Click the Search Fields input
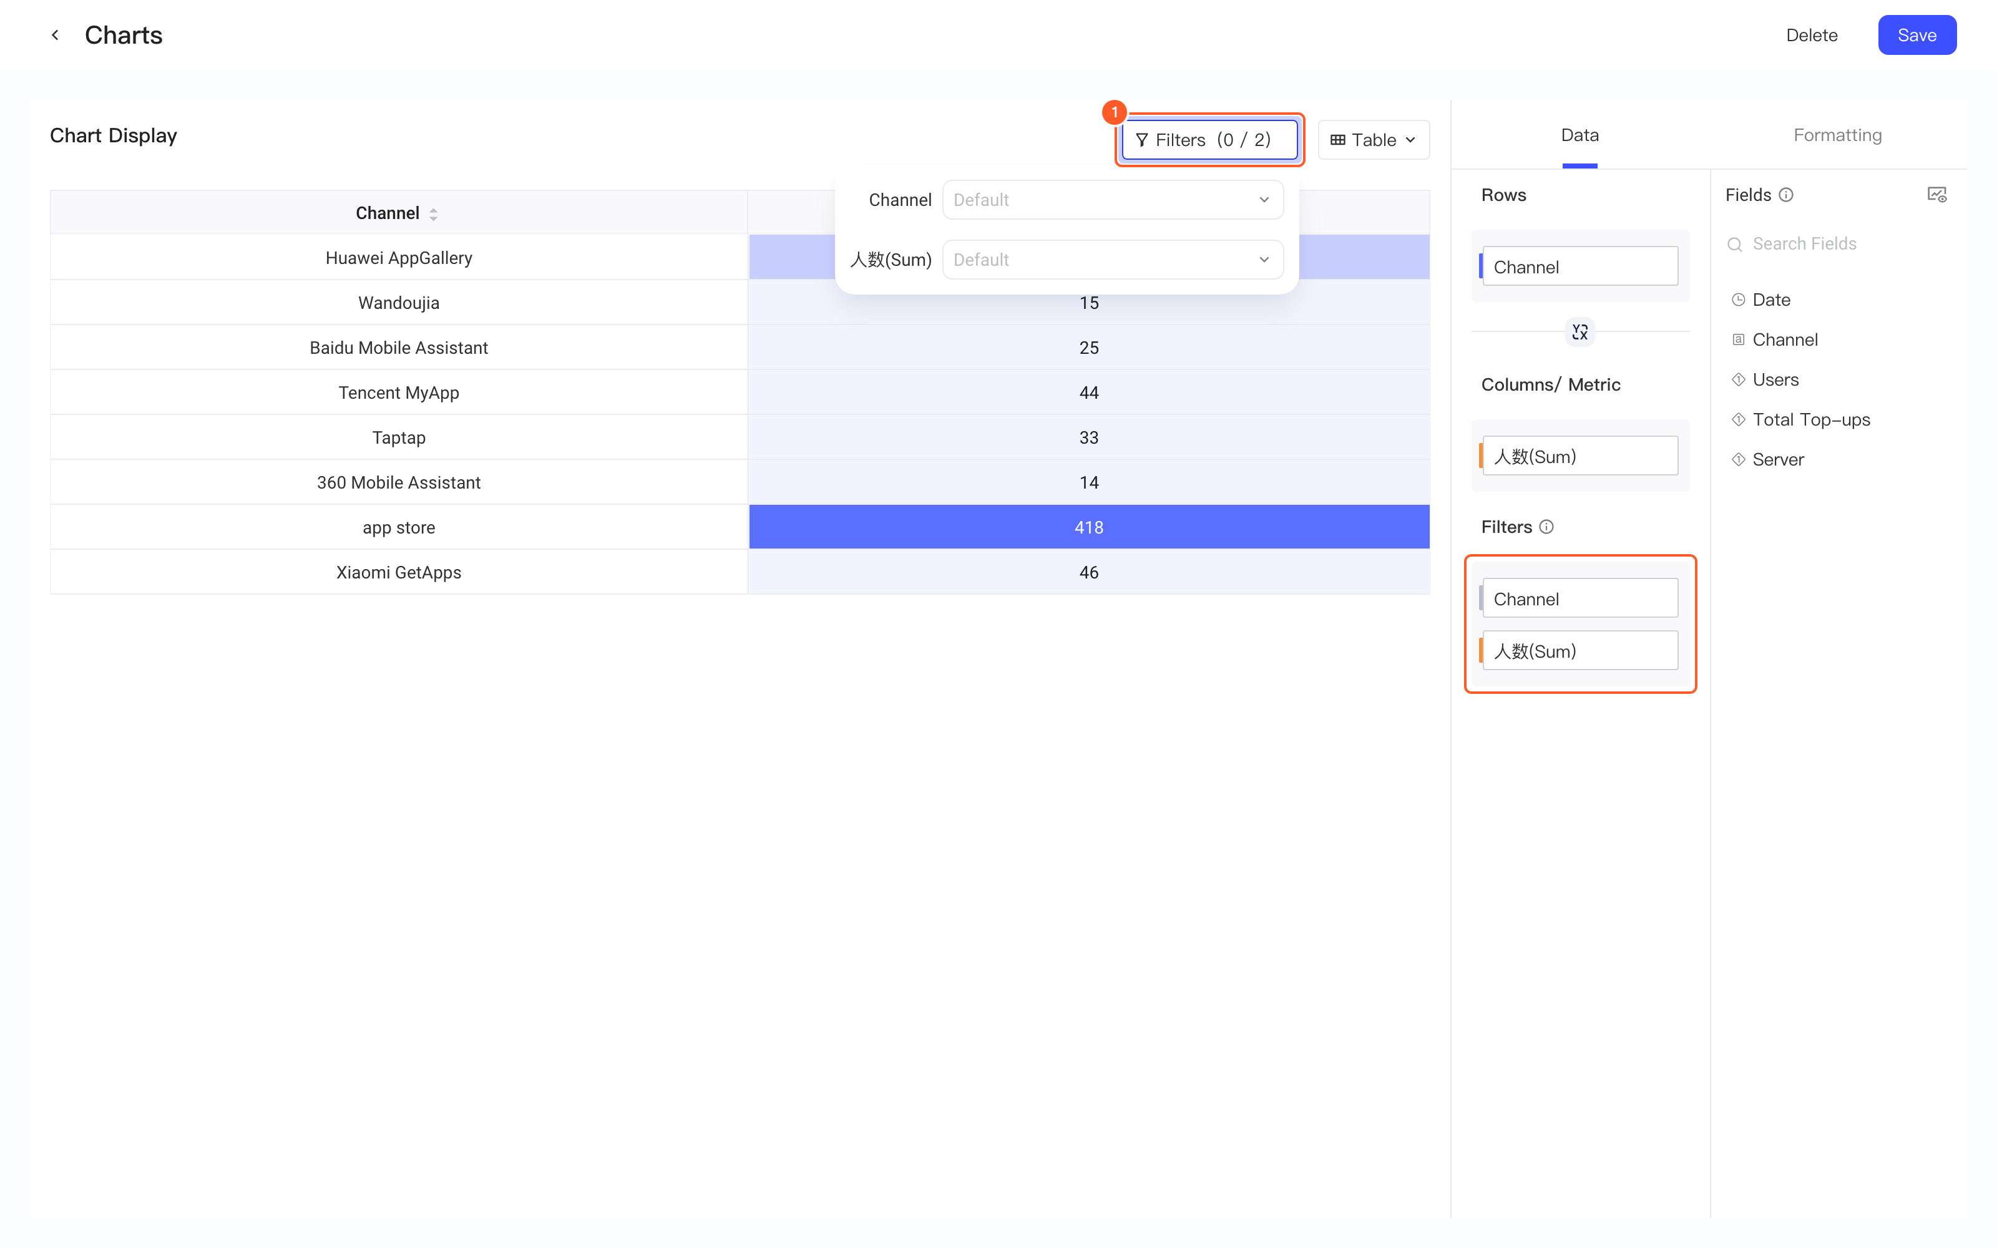This screenshot has width=1997, height=1248. click(x=1837, y=245)
